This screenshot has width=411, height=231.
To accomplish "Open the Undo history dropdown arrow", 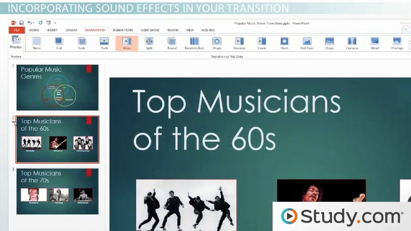I will (34, 23).
